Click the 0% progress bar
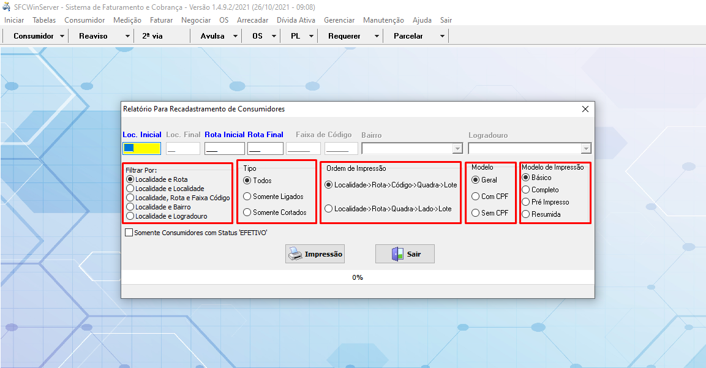Image resolution: width=706 pixels, height=368 pixels. 358,277
